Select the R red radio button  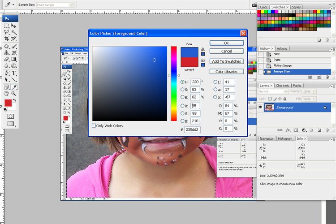(182, 106)
